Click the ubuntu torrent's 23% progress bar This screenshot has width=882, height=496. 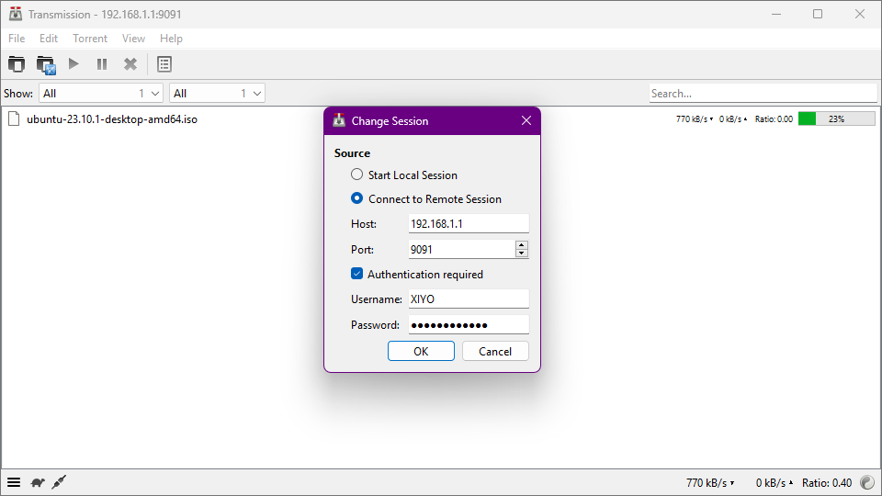point(836,118)
